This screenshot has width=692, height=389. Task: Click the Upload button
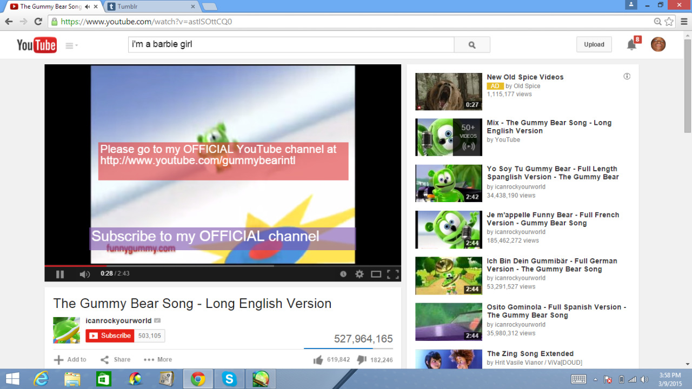tap(594, 44)
